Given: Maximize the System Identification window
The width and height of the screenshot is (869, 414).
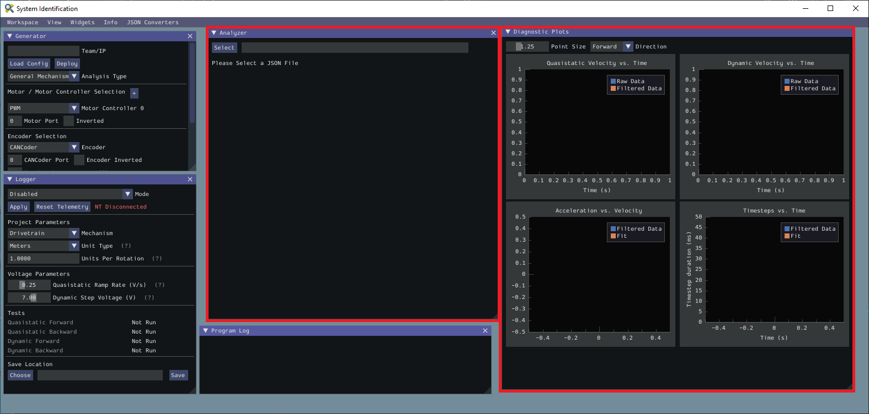Looking at the screenshot, I should pos(830,8).
